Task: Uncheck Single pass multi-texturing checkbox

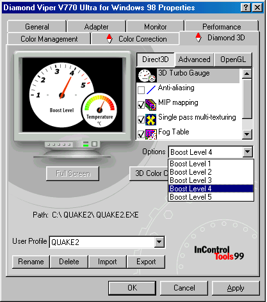Action: pyautogui.click(x=141, y=120)
